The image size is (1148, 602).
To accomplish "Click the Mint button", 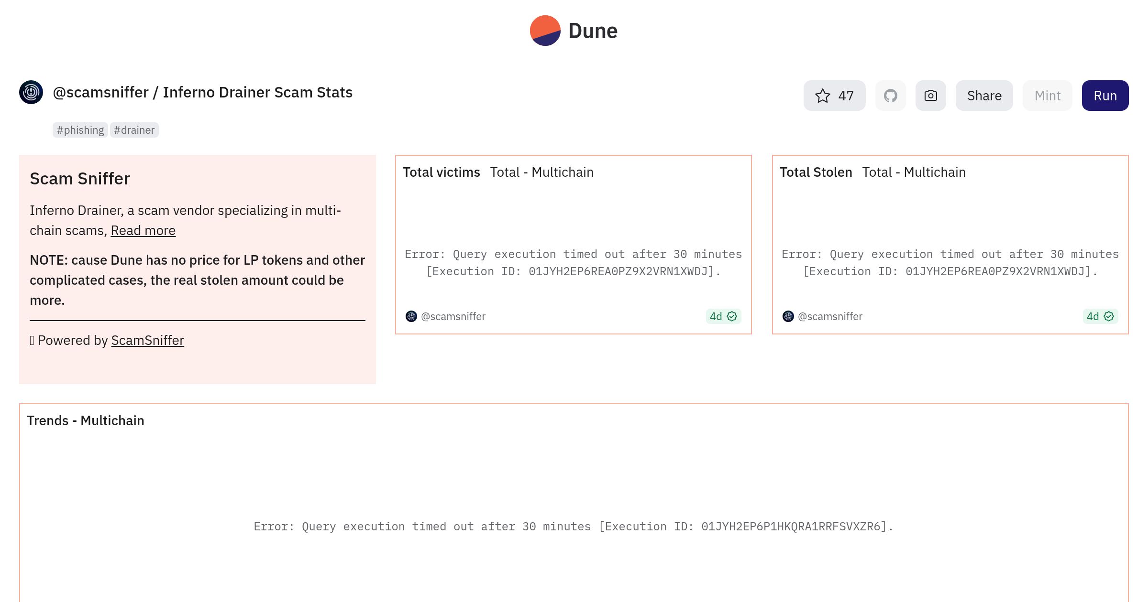I will point(1047,96).
